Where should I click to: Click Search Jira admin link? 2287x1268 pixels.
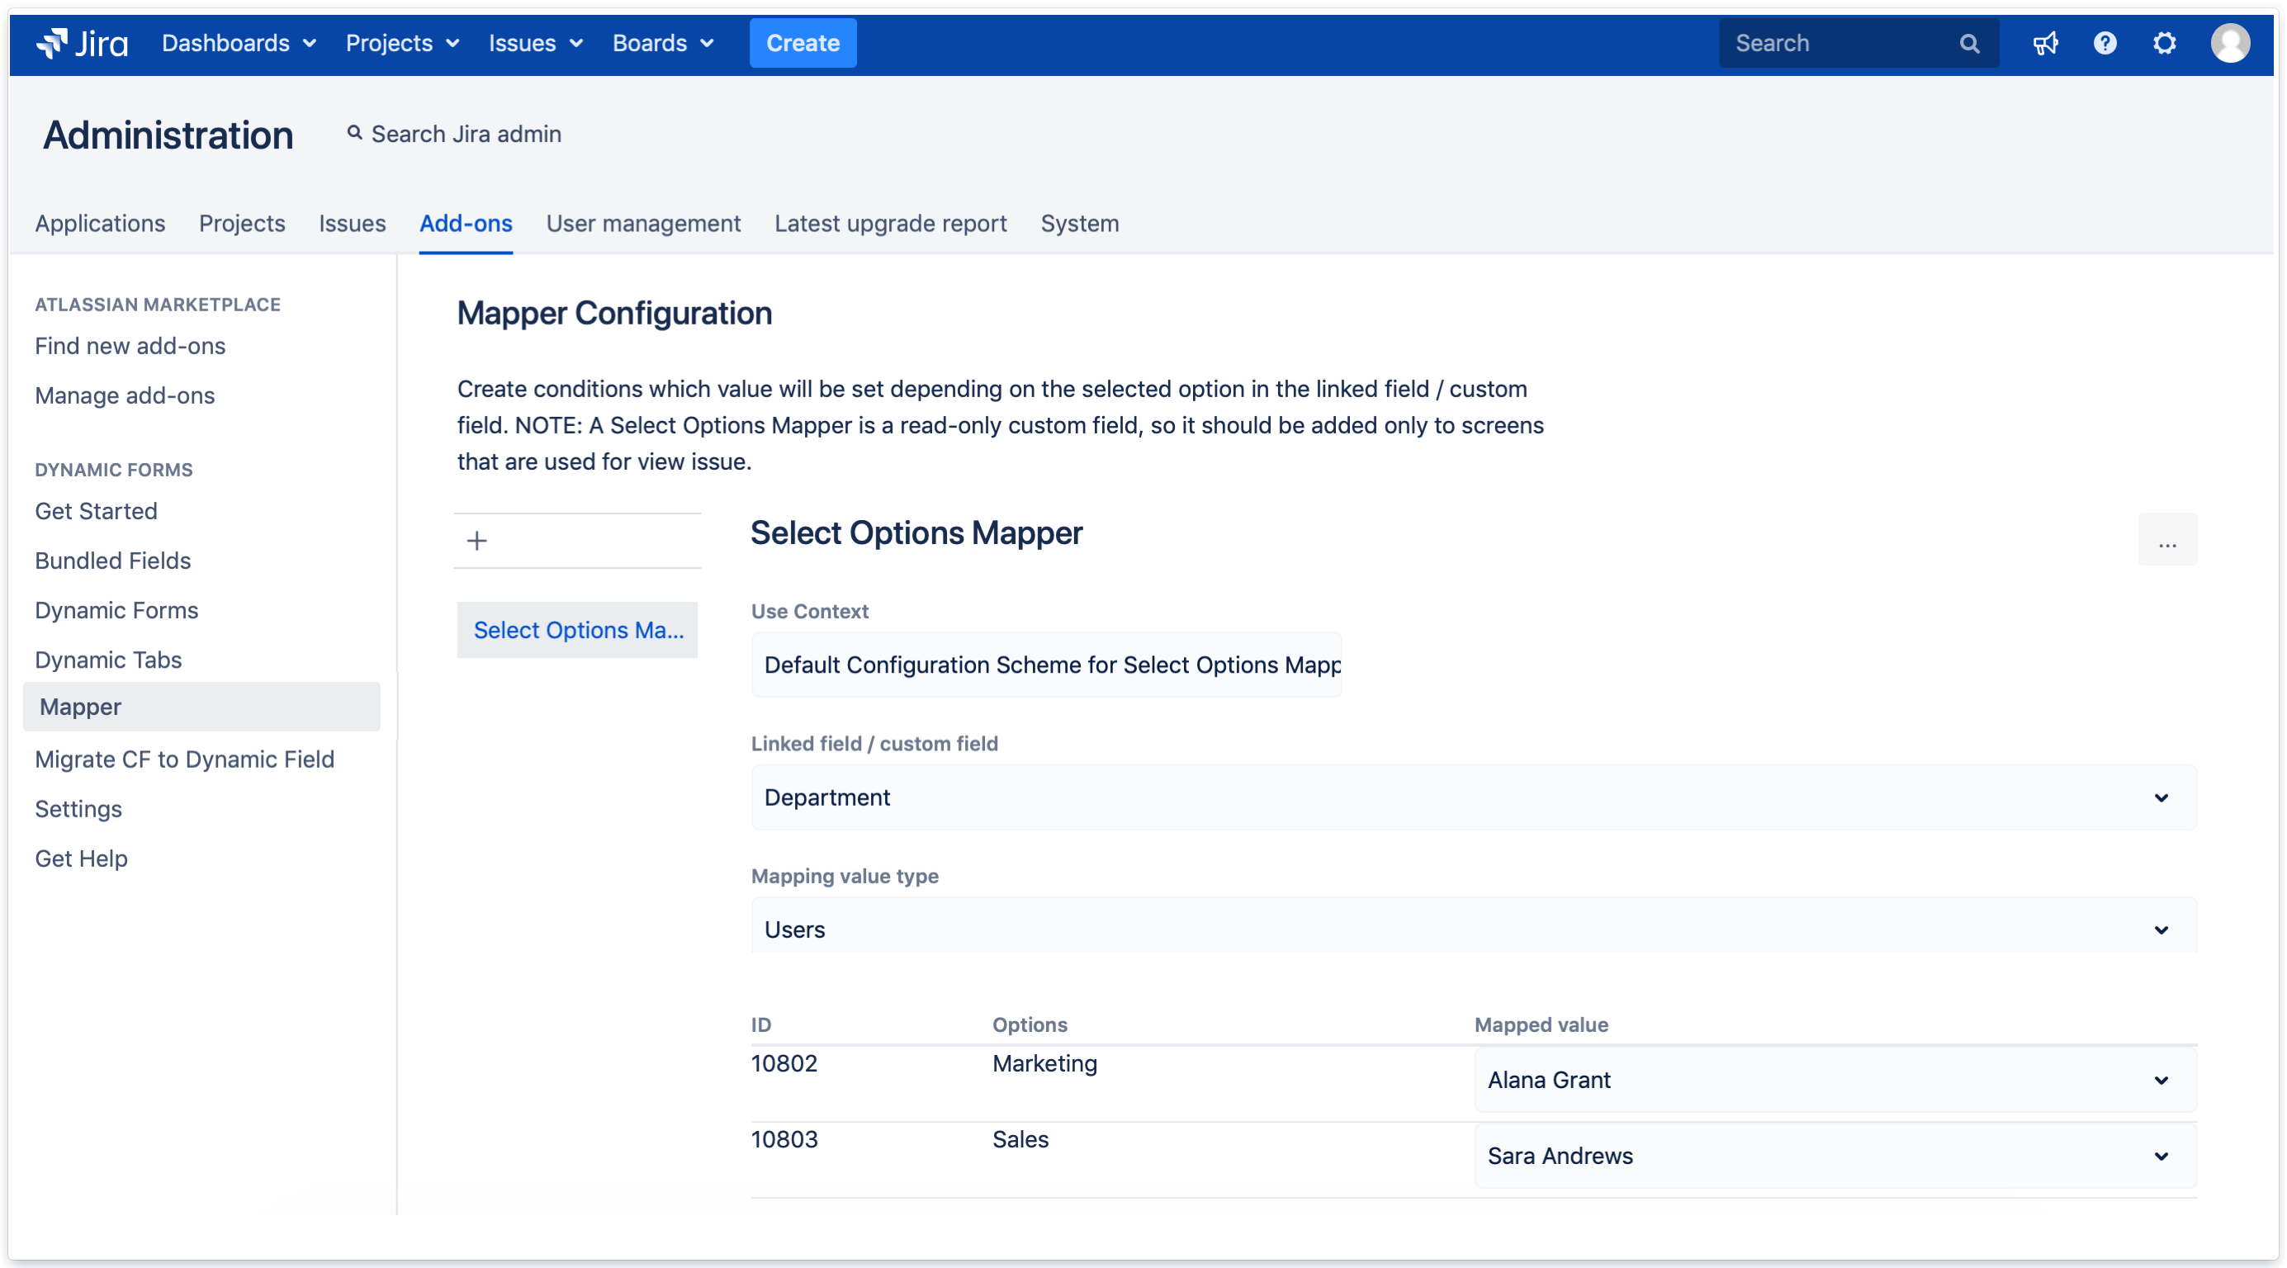point(453,134)
